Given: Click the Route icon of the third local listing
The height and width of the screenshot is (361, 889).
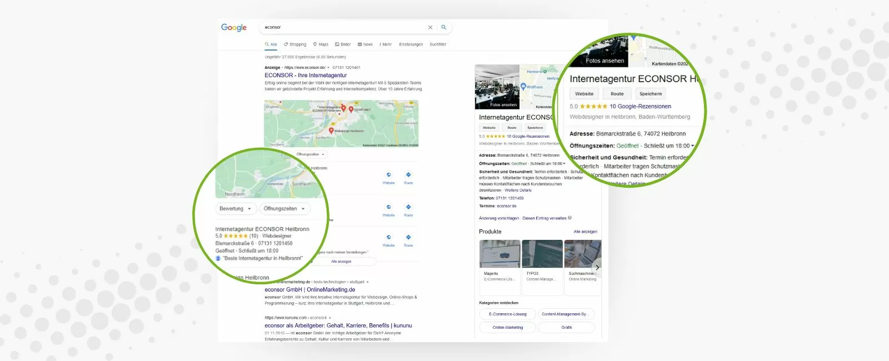Looking at the screenshot, I should point(408,237).
